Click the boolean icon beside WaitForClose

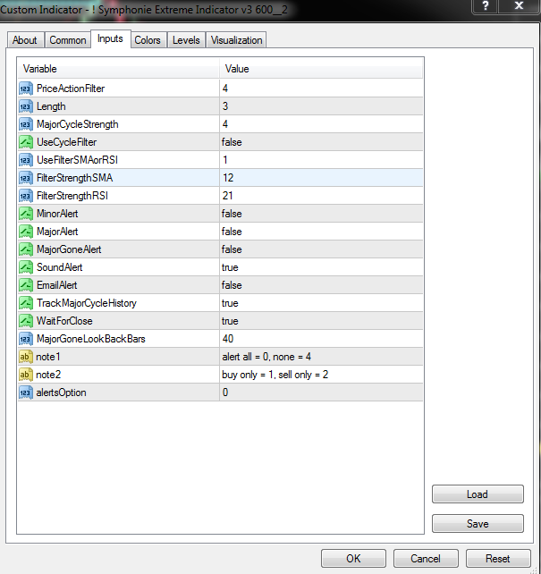click(26, 321)
